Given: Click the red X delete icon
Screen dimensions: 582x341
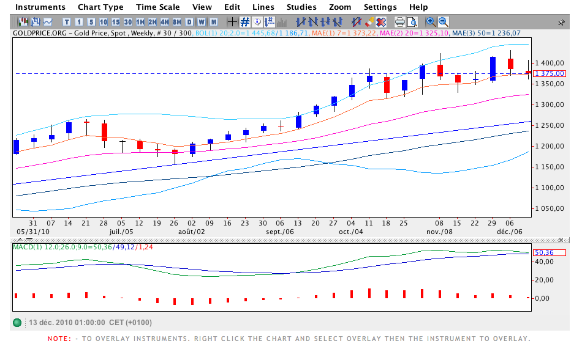Looking at the screenshot, I should click(380, 22).
